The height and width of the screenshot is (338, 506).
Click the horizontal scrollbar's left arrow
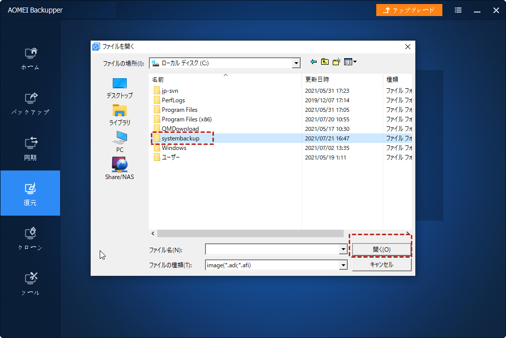[153, 233]
